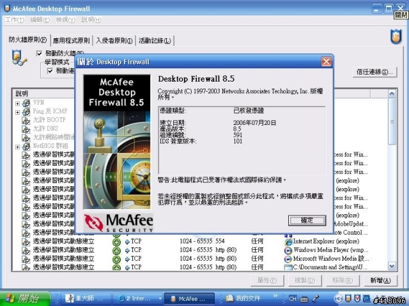The height and width of the screenshot is (306, 409).
Task: Click 1024 - 65535 554 port cell
Action: [x=202, y=241]
